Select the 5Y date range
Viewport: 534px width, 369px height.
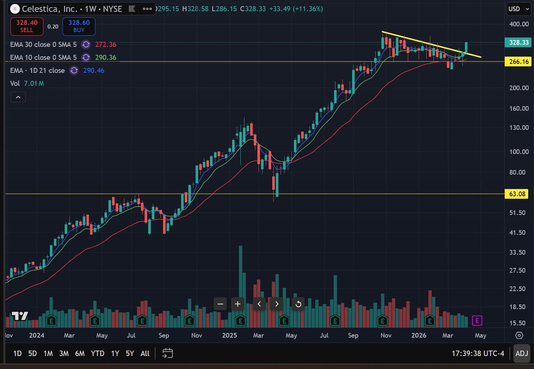click(x=129, y=353)
